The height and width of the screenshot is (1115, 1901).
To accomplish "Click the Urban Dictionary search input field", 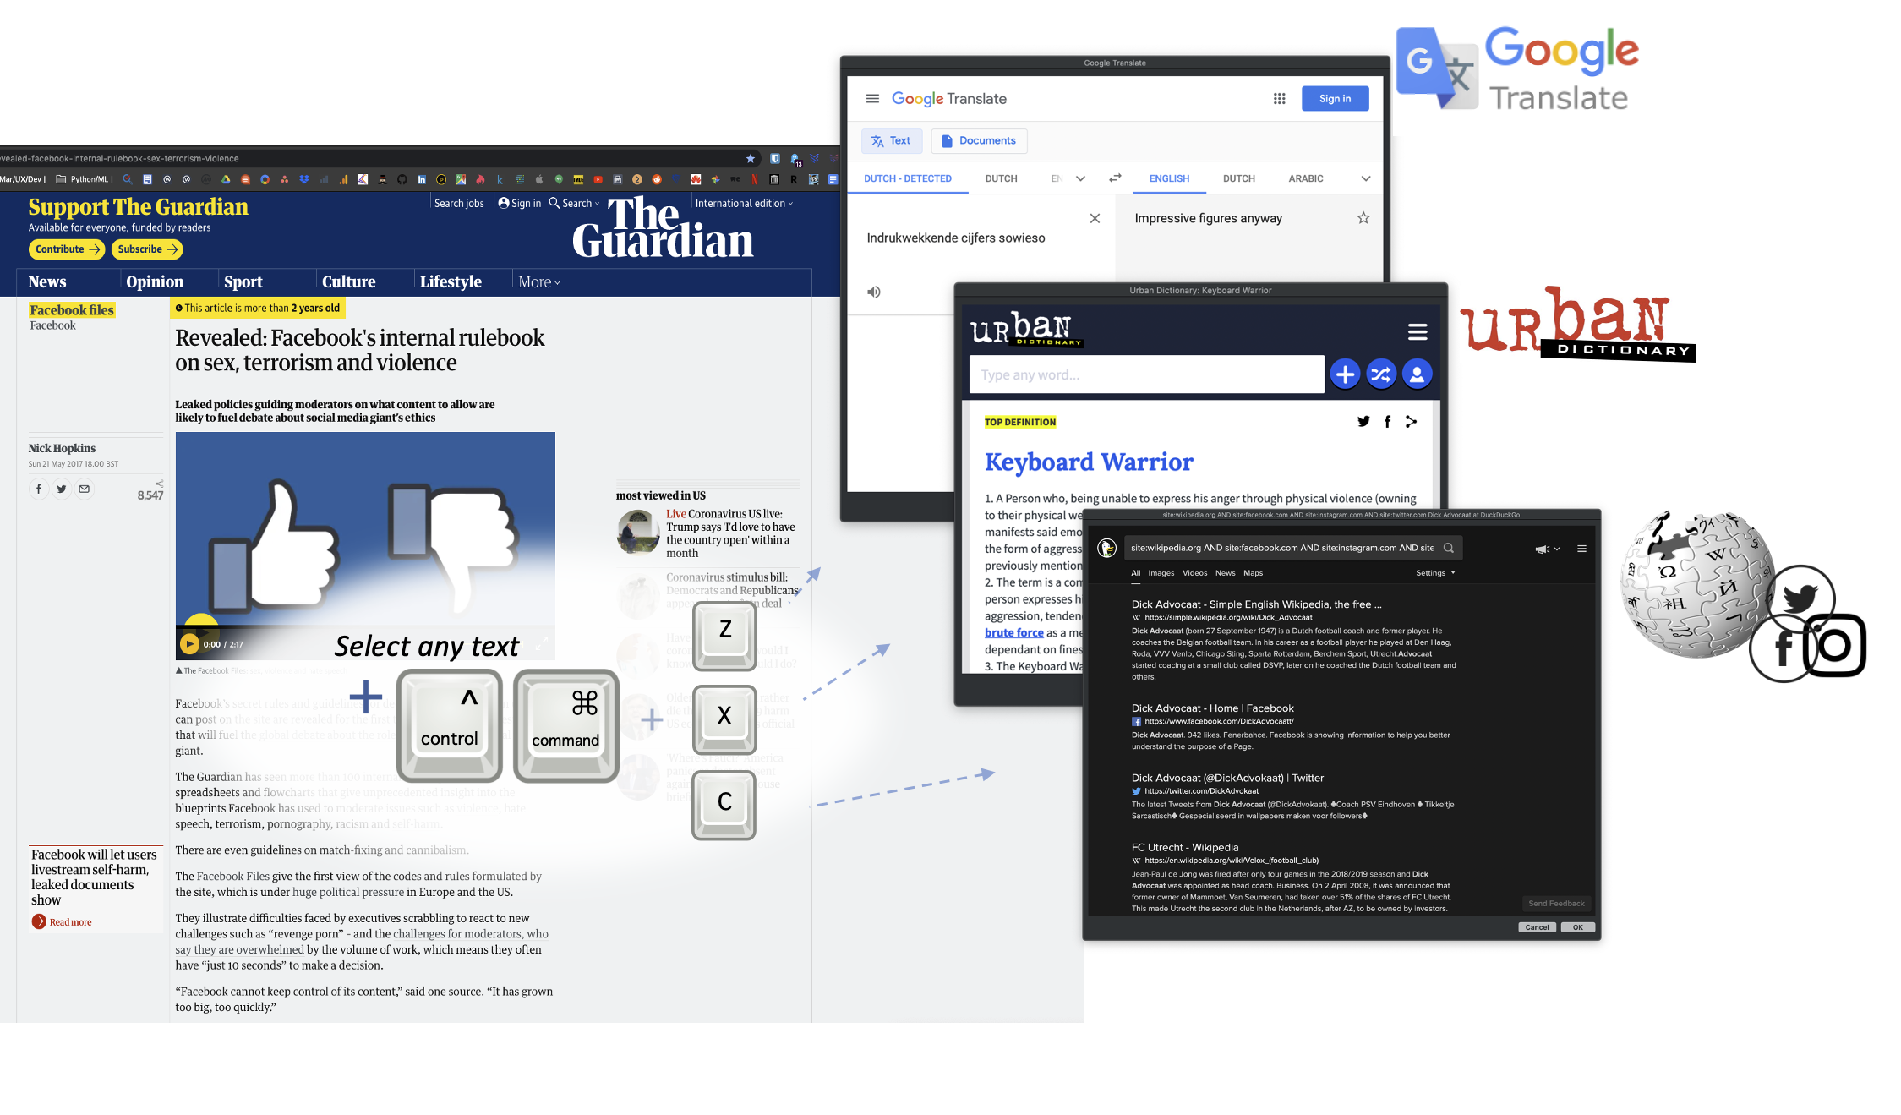I will coord(1149,374).
